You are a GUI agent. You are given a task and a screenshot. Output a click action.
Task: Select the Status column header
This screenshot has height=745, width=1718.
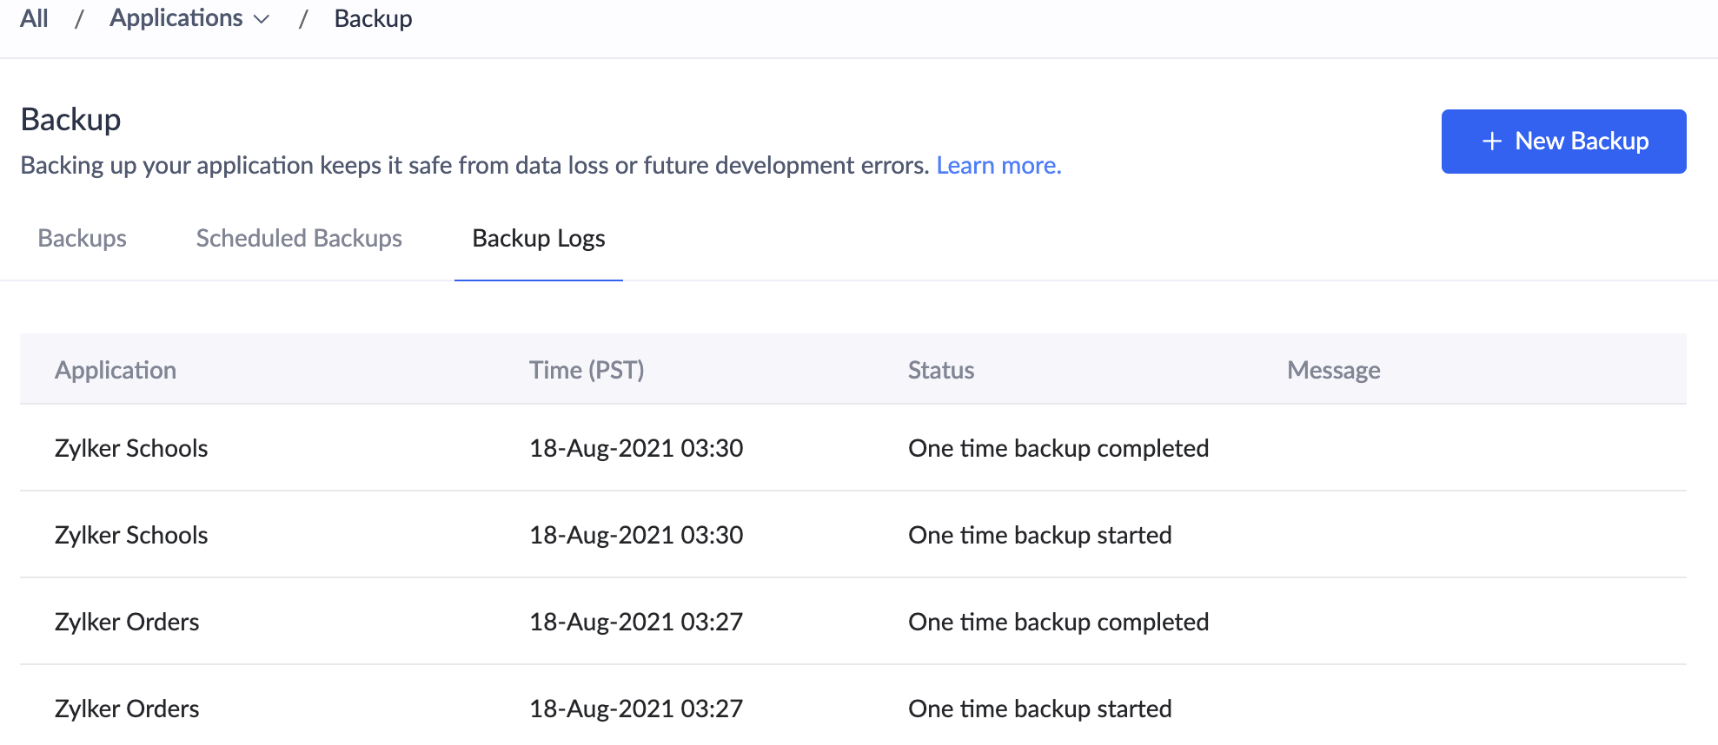pyautogui.click(x=940, y=369)
